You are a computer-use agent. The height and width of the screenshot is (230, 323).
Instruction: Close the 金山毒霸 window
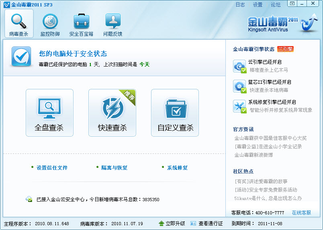pyautogui.click(x=313, y=4)
